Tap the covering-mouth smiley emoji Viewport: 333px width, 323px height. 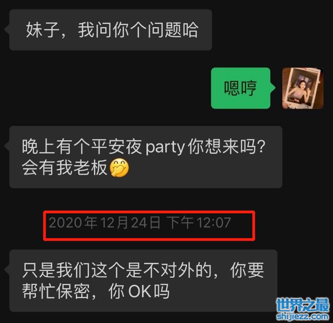[x=119, y=168]
